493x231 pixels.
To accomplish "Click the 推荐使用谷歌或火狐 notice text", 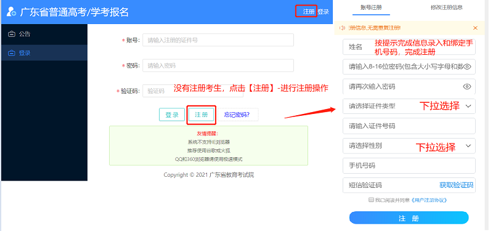I will click(x=208, y=150).
